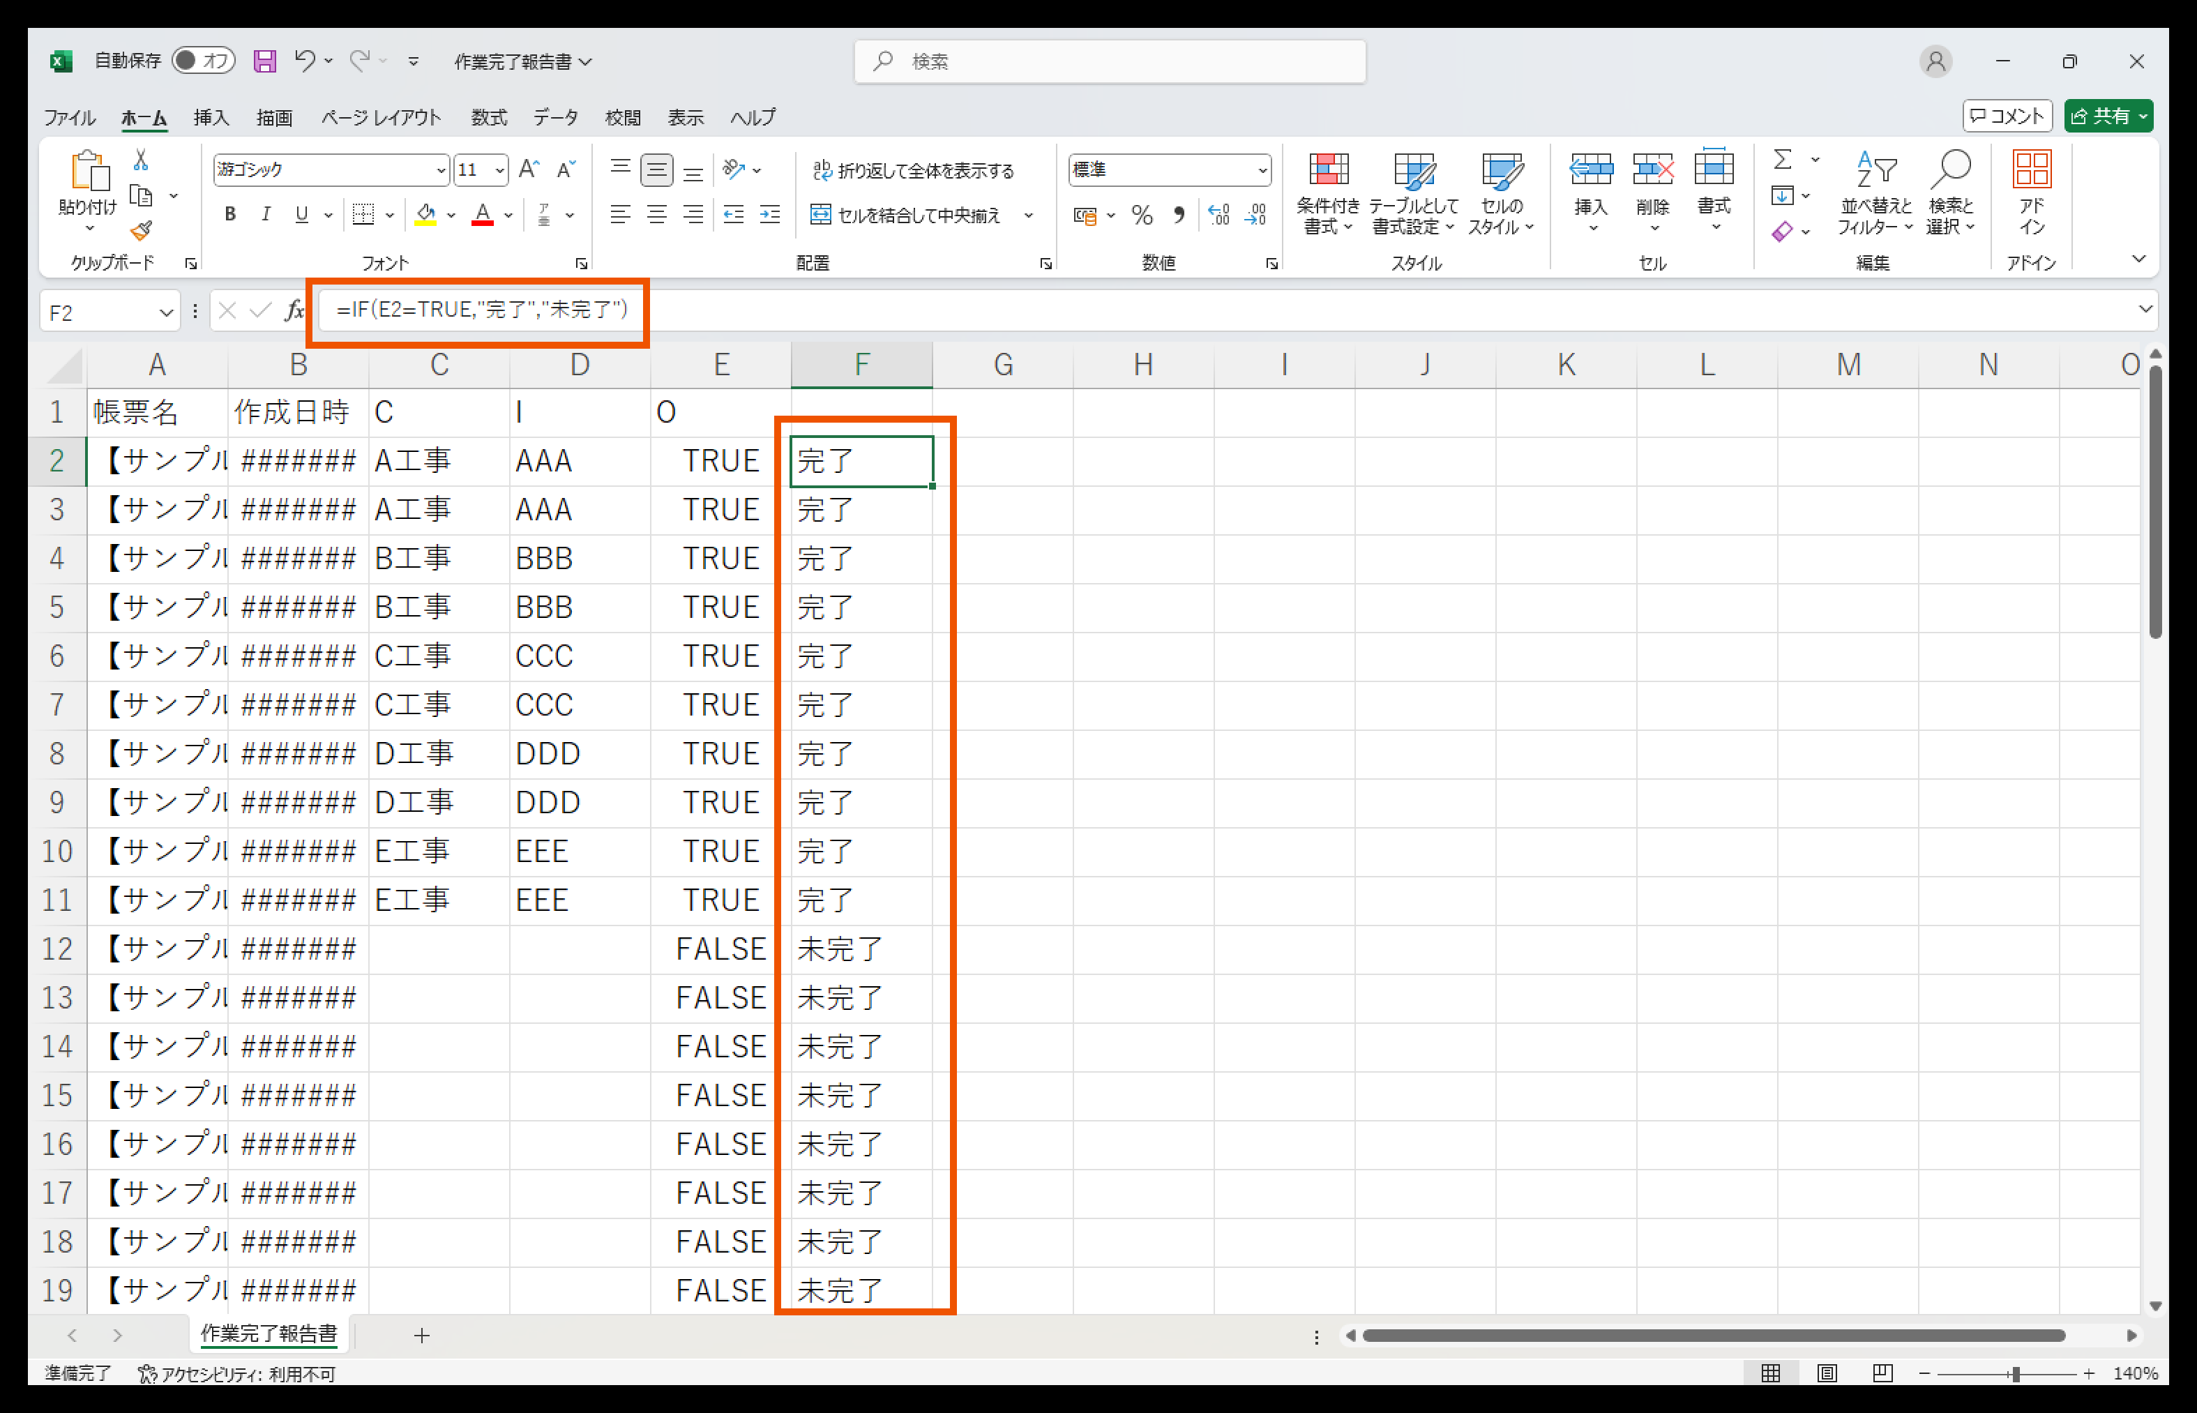Click the 共有 (Share) button
The image size is (2197, 1413).
tap(2101, 116)
